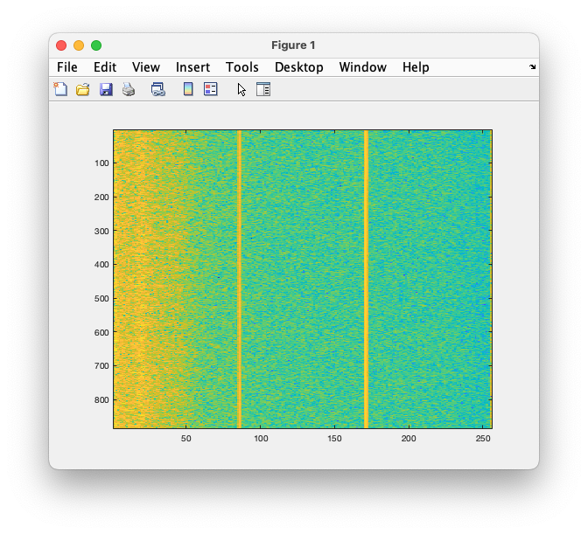Print the figure with the printer icon
This screenshot has width=588, height=534.
pyautogui.click(x=129, y=89)
